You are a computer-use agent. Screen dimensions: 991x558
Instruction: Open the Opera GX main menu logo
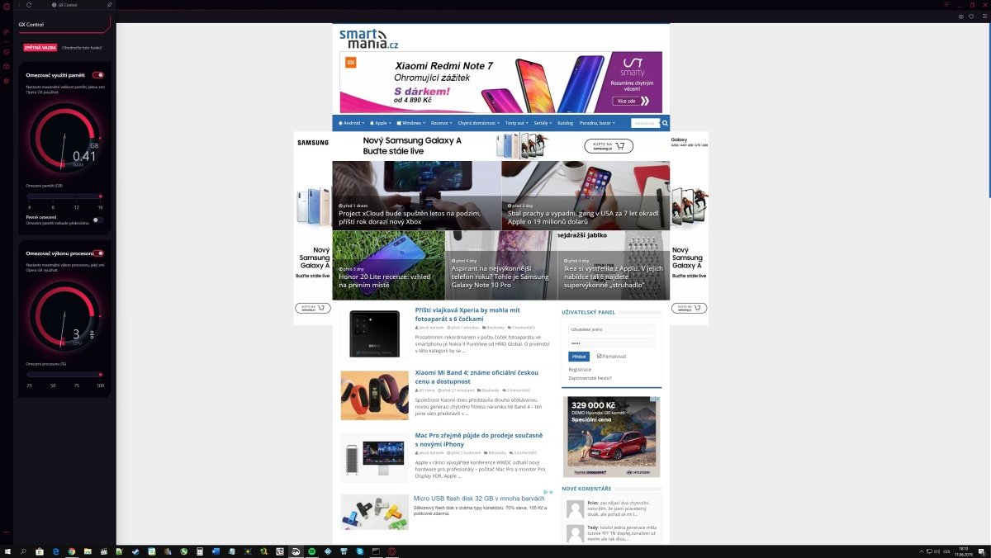coord(7,5)
